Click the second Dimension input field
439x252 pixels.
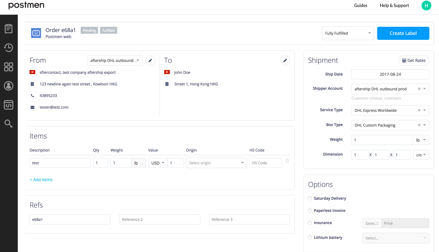381,155
